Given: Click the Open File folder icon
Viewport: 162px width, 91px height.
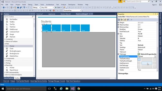Looking at the screenshot, I should click(x=15, y=8).
